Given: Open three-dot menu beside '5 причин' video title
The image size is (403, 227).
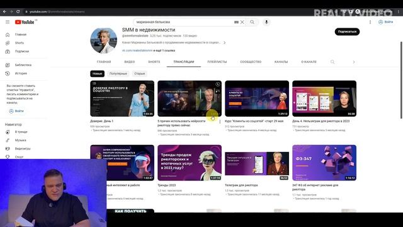Looking at the screenshot, I should pyautogui.click(x=220, y=122).
